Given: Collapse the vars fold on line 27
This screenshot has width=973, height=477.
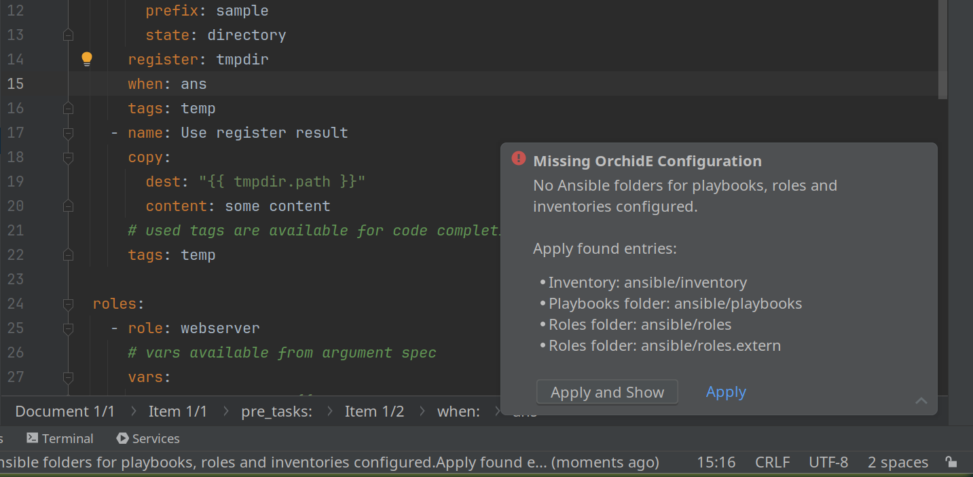Looking at the screenshot, I should tap(68, 377).
